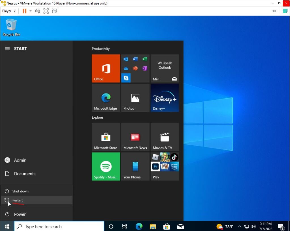Open the volume tray icon
The width and height of the screenshot is (290, 231).
[253, 226]
